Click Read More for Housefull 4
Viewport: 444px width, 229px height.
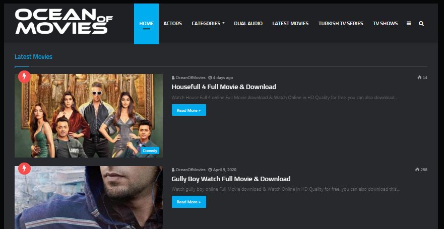(189, 110)
